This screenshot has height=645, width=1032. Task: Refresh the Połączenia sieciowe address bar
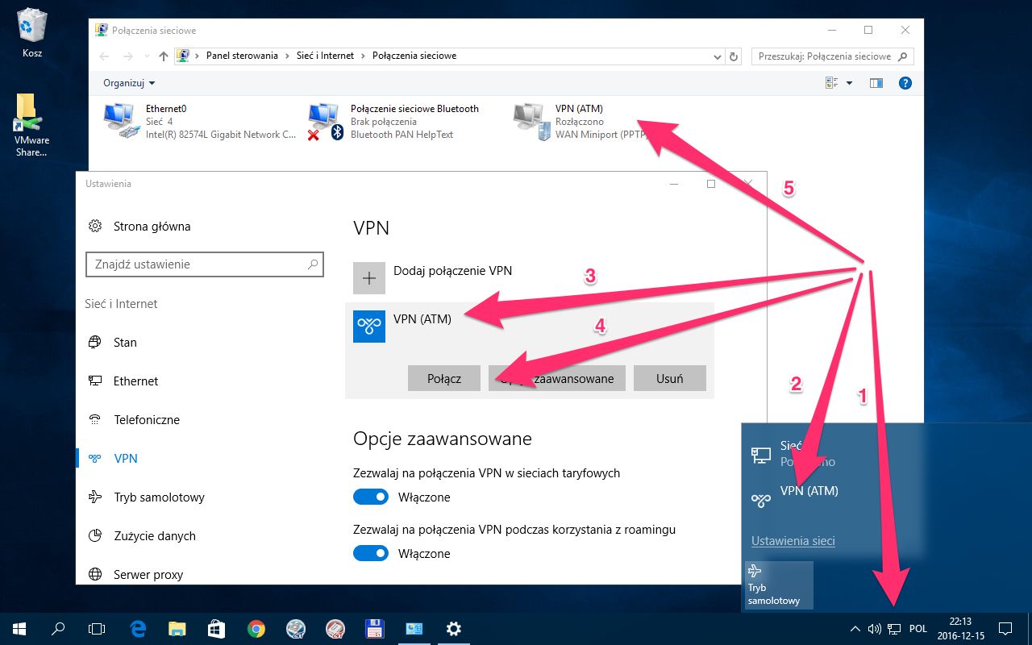(734, 56)
